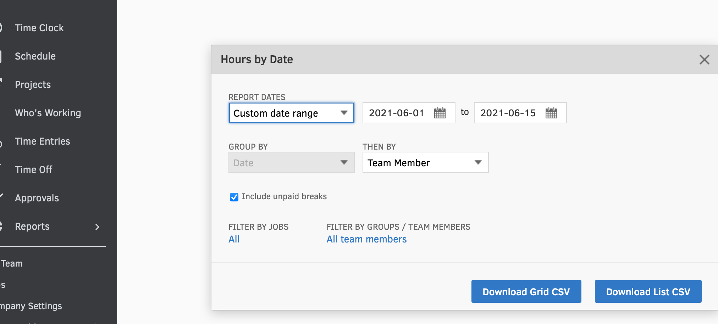Screen dimensions: 718x324
Task: Click the All jobs filter link
Action: [234, 239]
